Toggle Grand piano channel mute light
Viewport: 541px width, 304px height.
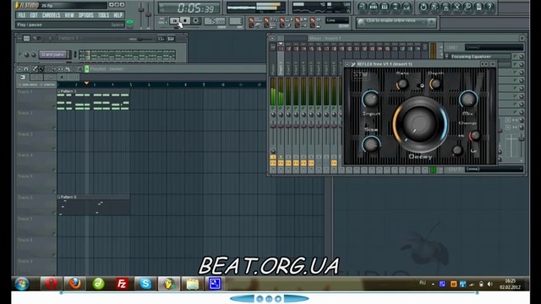[x=20, y=54]
